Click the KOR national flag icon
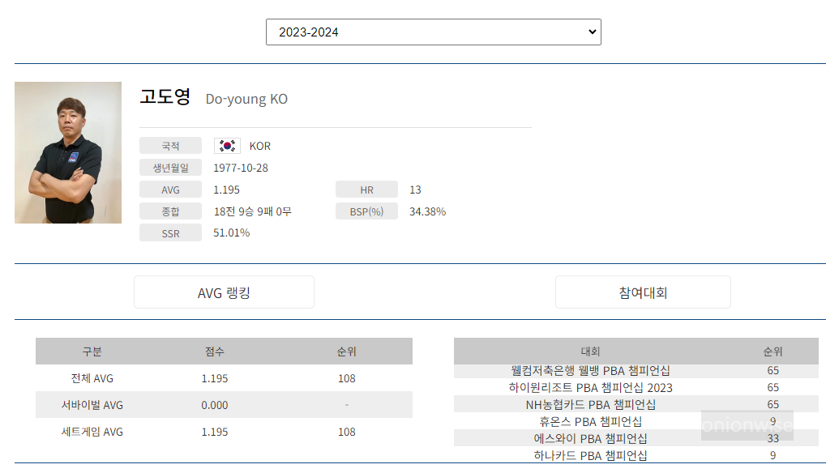Screen dimensions: 826x473 click(227, 145)
